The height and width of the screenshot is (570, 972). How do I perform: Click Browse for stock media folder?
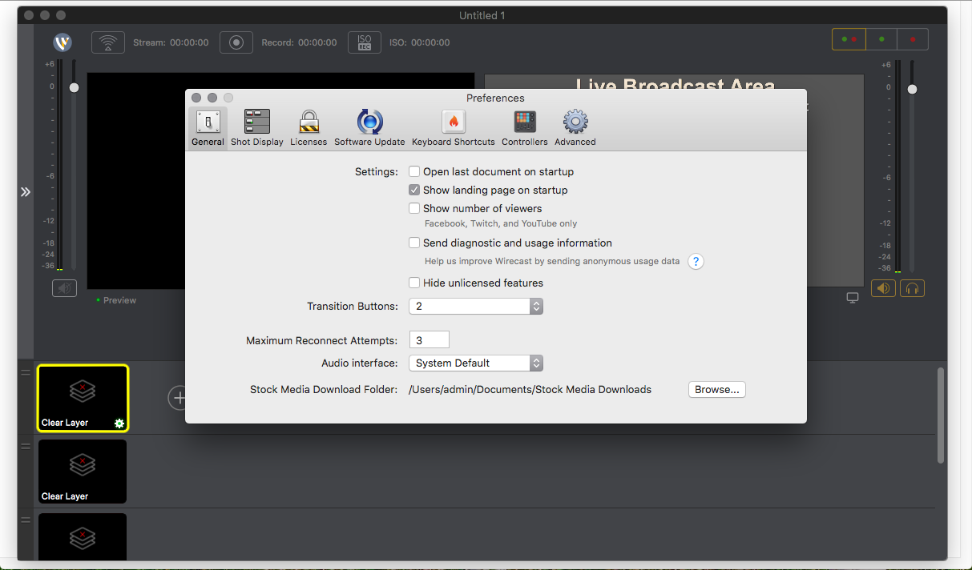coord(716,390)
